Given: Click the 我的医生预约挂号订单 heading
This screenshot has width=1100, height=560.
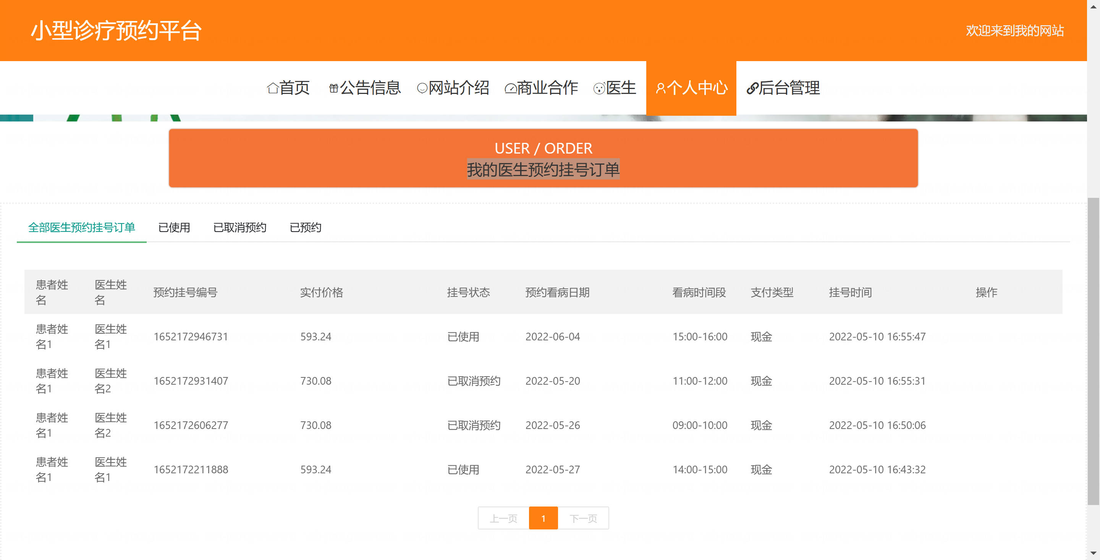Looking at the screenshot, I should tap(543, 170).
